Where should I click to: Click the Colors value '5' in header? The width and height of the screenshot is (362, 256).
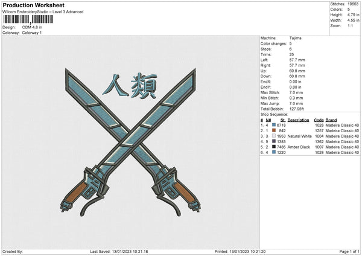click(x=349, y=10)
